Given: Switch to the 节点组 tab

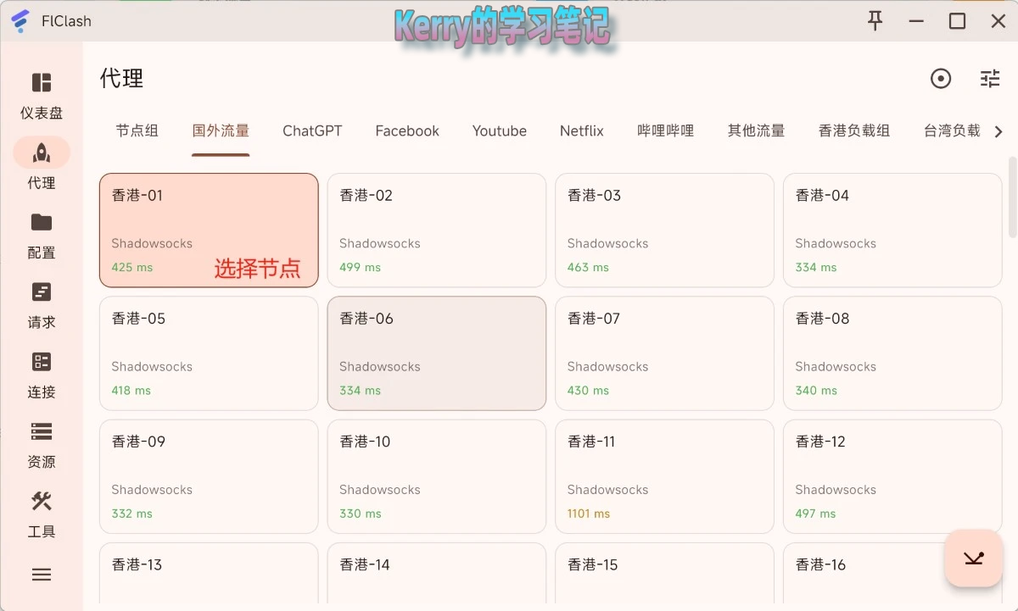Looking at the screenshot, I should pyautogui.click(x=137, y=131).
